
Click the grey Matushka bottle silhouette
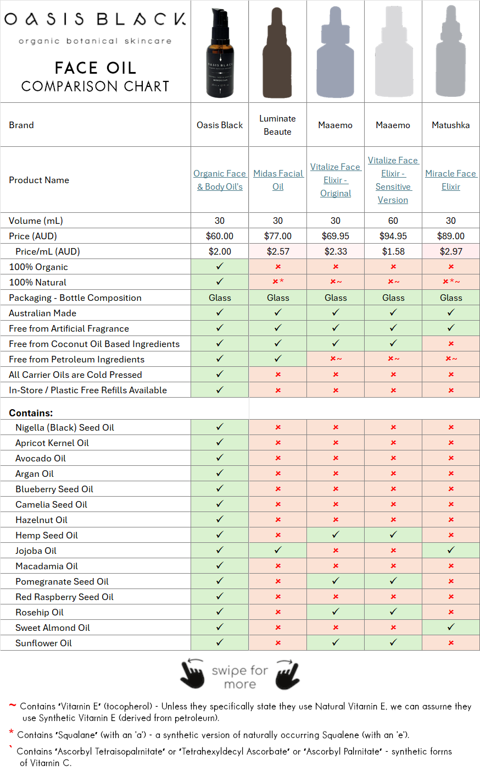click(x=451, y=52)
